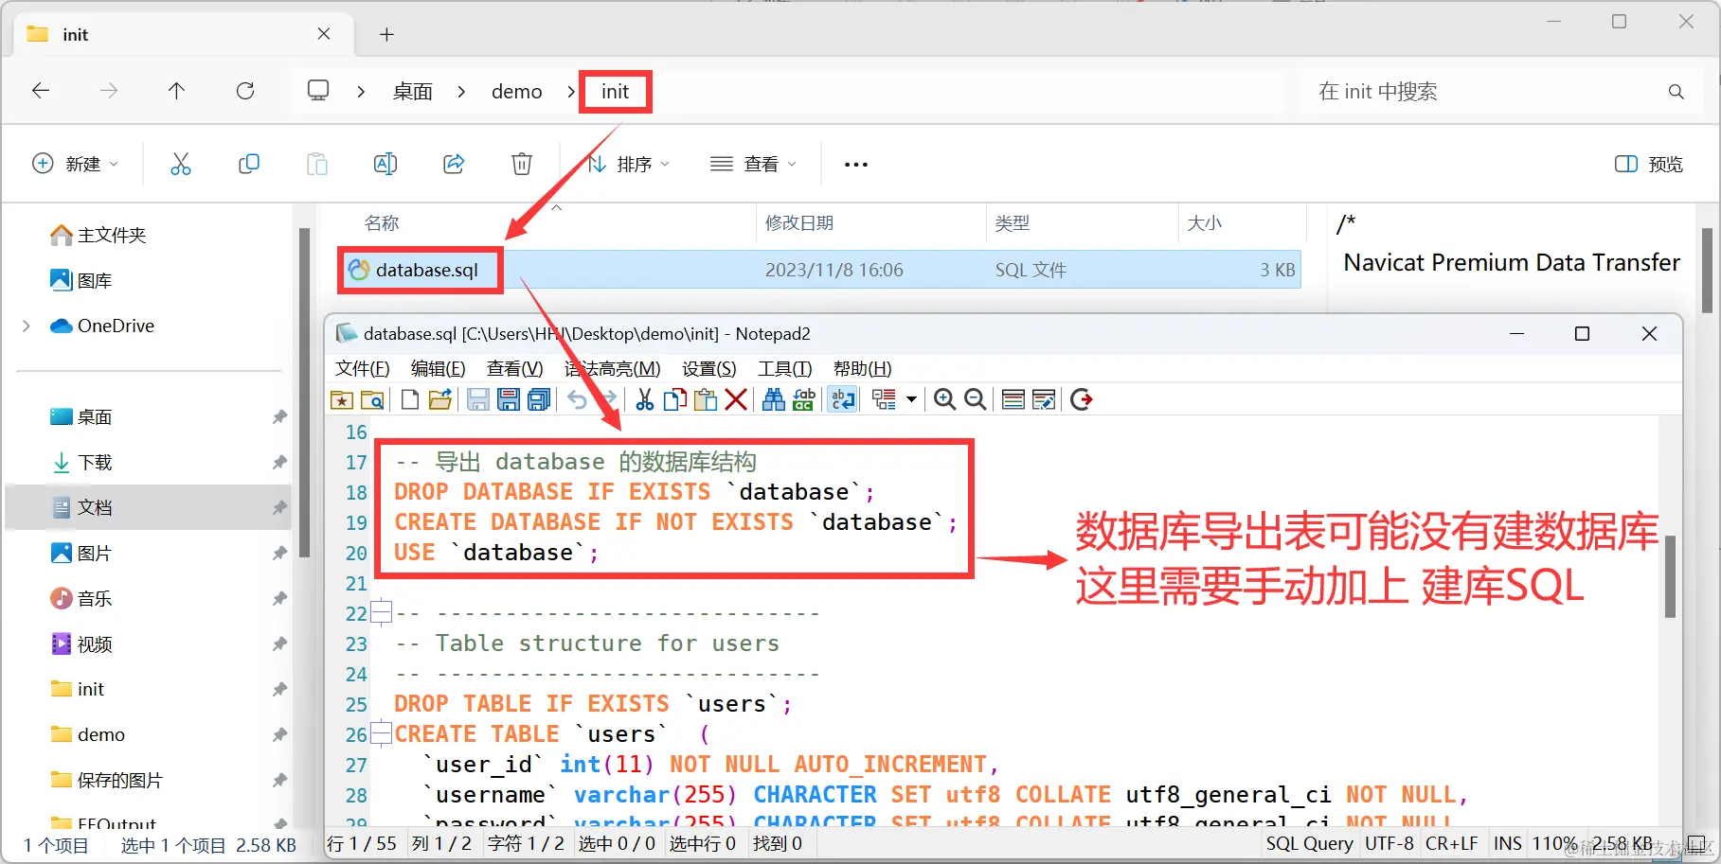Refresh the Explorer folder view
This screenshot has height=864, width=1721.
coord(245,91)
